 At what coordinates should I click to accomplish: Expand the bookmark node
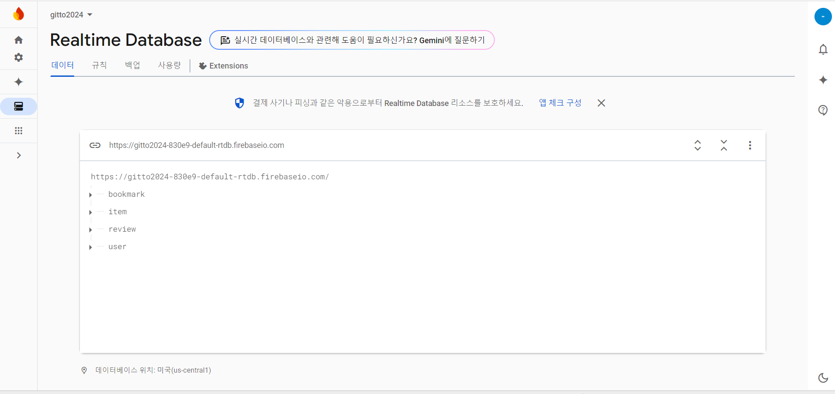[90, 195]
